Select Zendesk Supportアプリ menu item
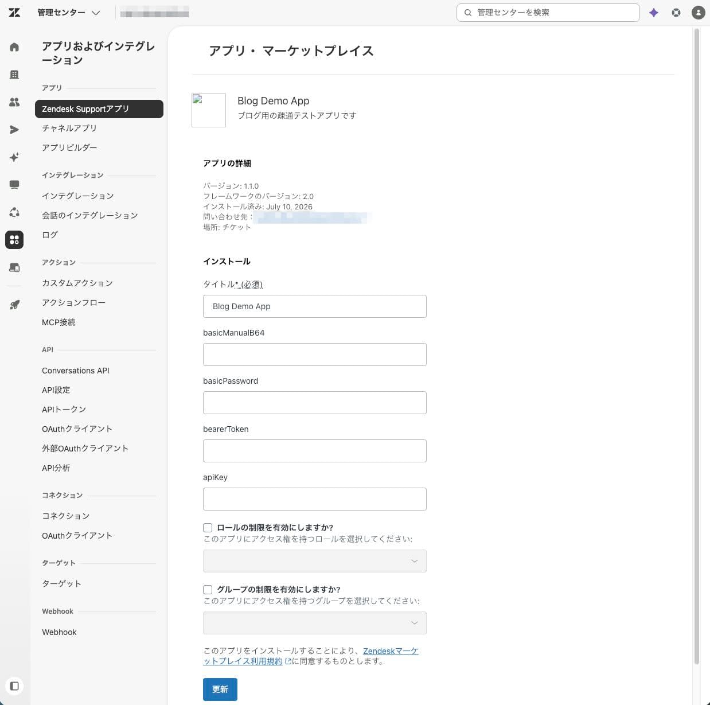This screenshot has width=710, height=705. pos(99,109)
